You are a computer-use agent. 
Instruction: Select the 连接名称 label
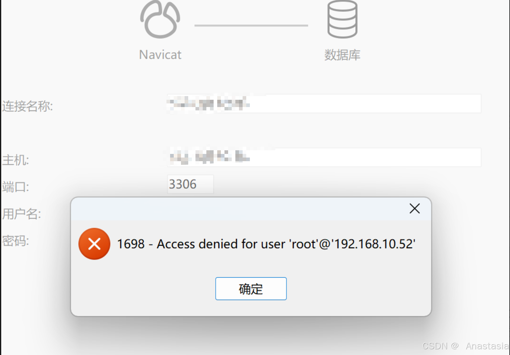coord(27,106)
